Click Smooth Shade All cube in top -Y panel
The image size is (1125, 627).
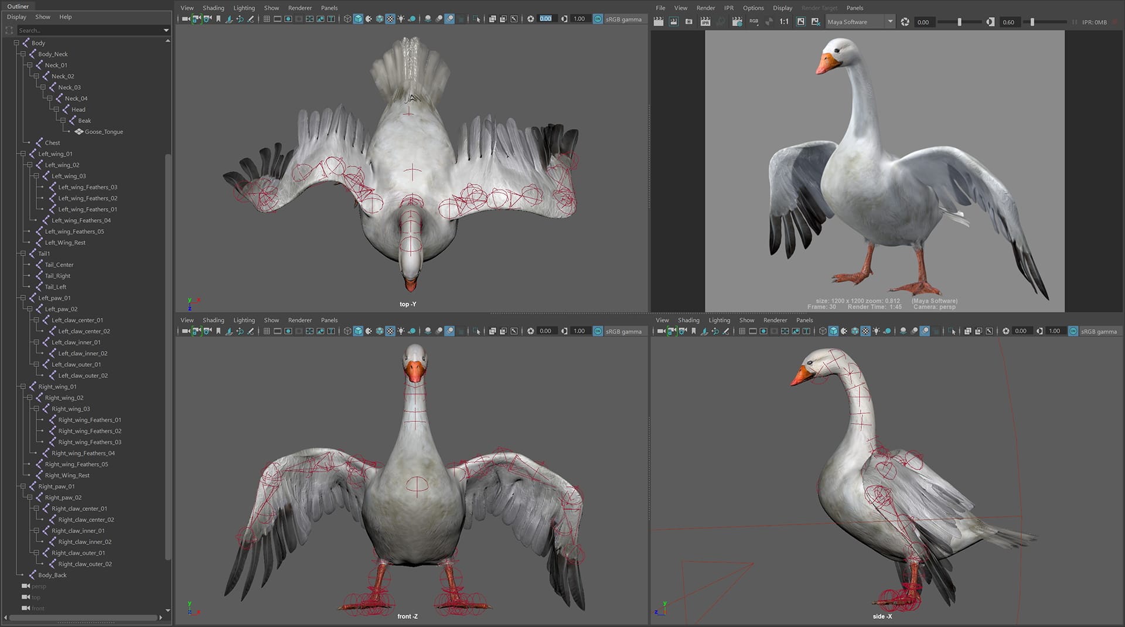pos(358,19)
